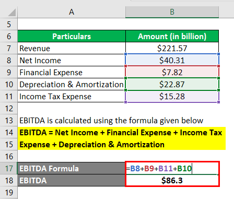Select the Income Tax Expense label cell
This screenshot has width=234, height=199.
point(72,96)
